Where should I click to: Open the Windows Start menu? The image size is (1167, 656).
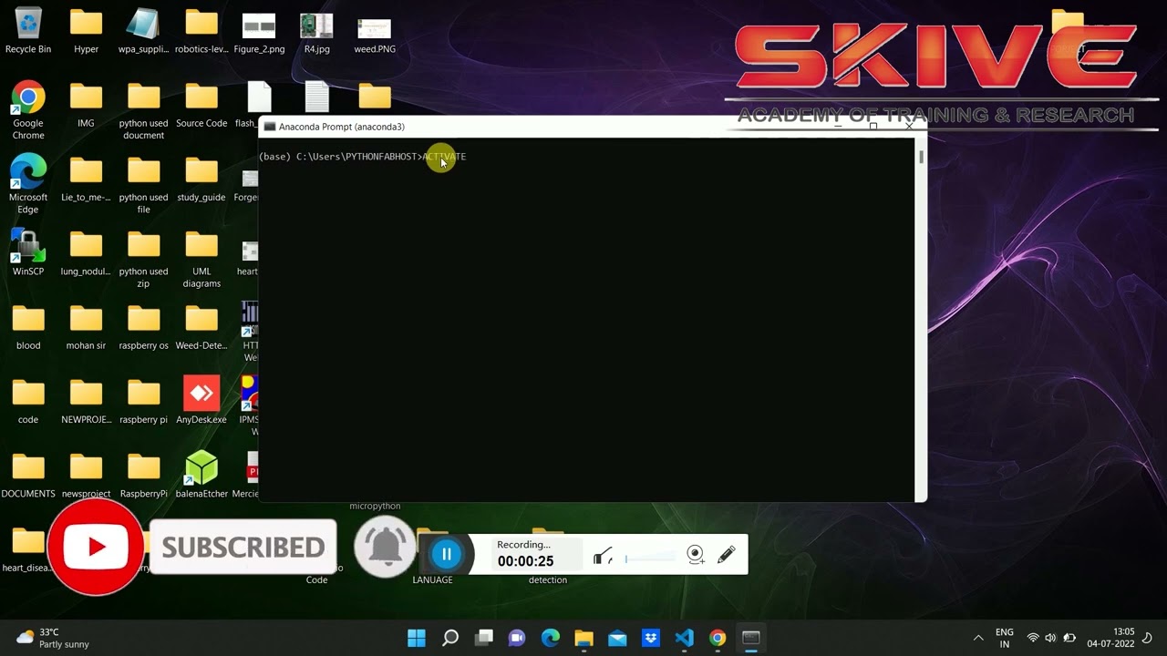click(x=416, y=638)
